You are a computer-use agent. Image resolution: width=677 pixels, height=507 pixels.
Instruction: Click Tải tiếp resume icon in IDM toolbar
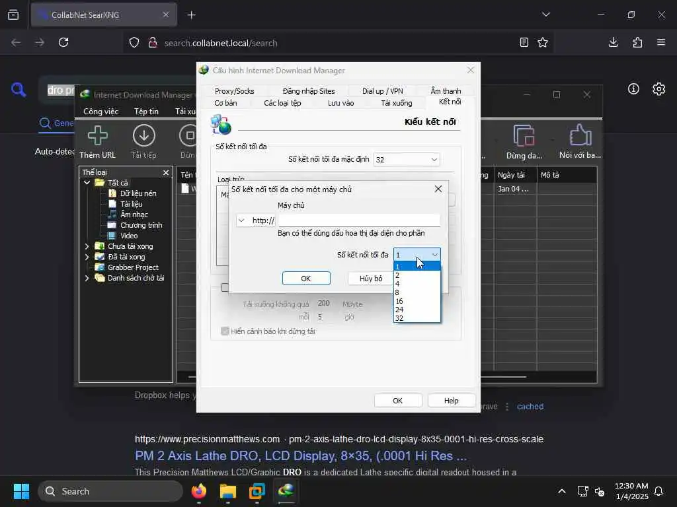143,142
